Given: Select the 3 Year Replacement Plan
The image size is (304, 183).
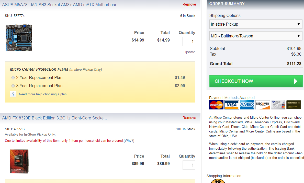Looking at the screenshot, I should tap(13, 86).
